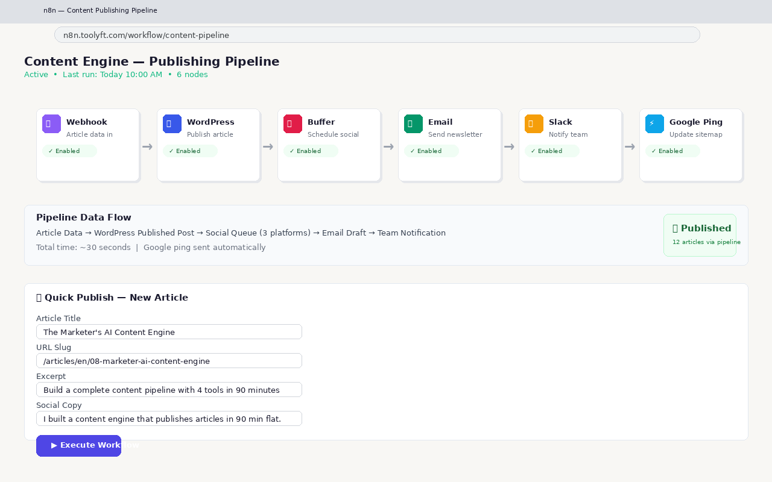Click the Published status card

[700, 235]
